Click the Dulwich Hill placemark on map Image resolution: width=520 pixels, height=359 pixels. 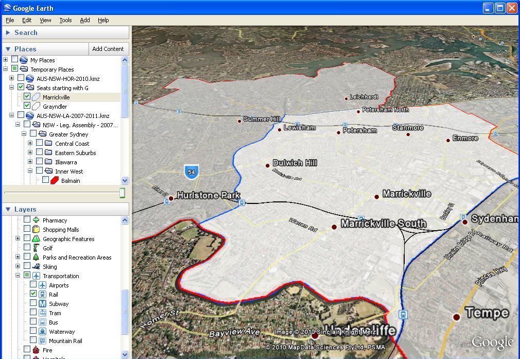click(268, 165)
